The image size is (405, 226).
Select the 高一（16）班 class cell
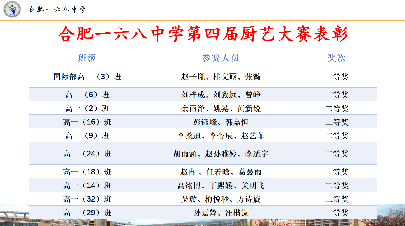[x=87, y=122]
